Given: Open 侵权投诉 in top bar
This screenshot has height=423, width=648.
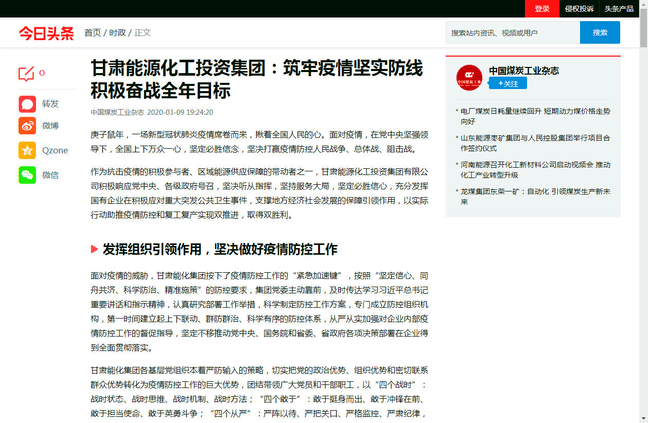Looking at the screenshot, I should point(579,9).
